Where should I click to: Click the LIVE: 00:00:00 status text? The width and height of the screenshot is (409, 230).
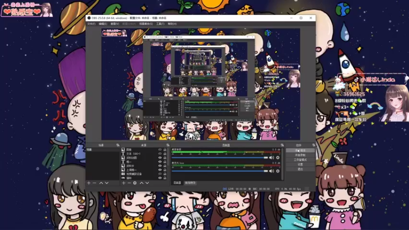(237, 189)
